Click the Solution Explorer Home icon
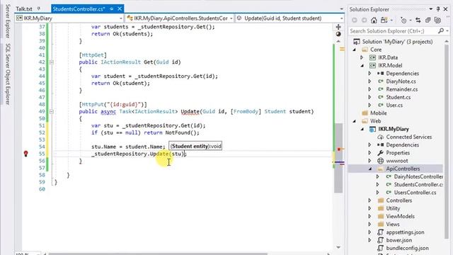Viewport: 453px width, 255px height. click(374, 21)
